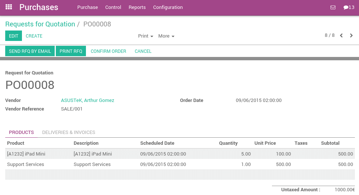
Task: Expand the More dropdown
Action: click(166, 36)
